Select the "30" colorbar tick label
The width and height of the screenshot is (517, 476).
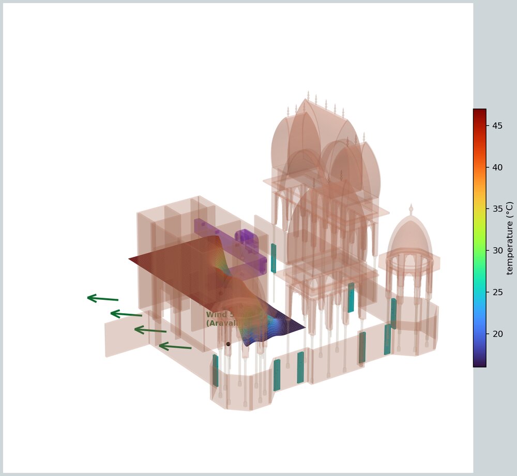[497, 251]
